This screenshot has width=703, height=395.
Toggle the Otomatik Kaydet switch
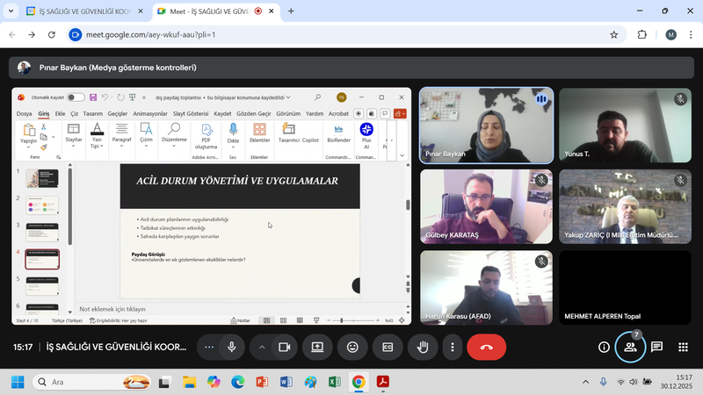[x=76, y=97]
